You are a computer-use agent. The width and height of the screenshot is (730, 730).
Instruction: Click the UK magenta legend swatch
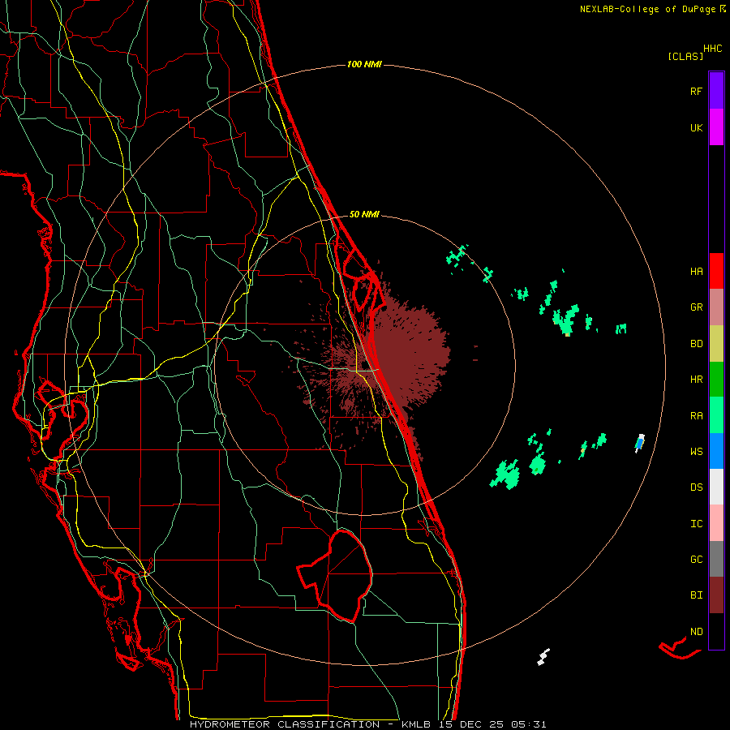click(716, 127)
